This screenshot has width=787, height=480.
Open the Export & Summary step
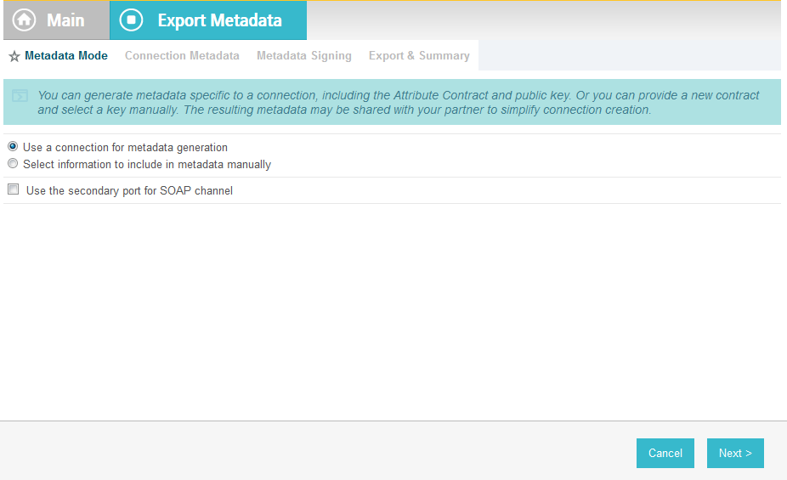419,56
